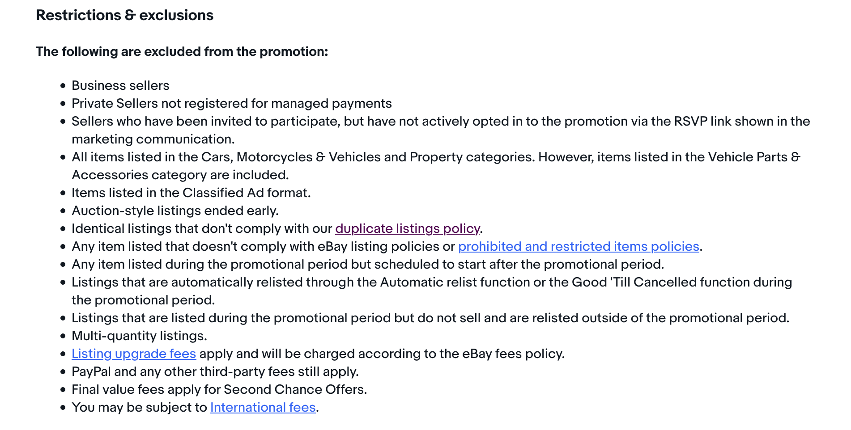
Task: Open the International fees link
Action: point(263,407)
